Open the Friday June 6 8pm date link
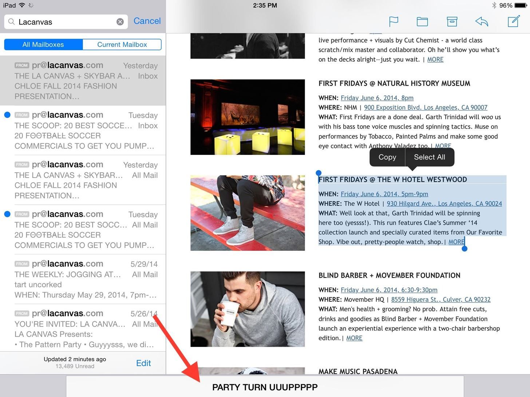 point(377,98)
